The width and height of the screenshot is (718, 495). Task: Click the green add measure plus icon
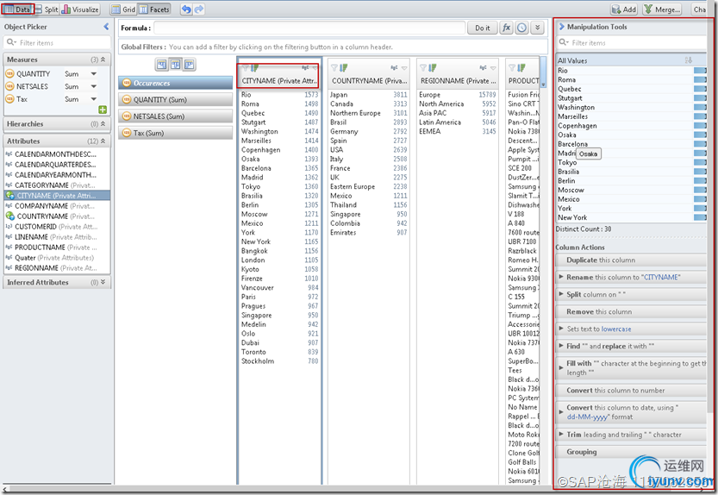(103, 110)
